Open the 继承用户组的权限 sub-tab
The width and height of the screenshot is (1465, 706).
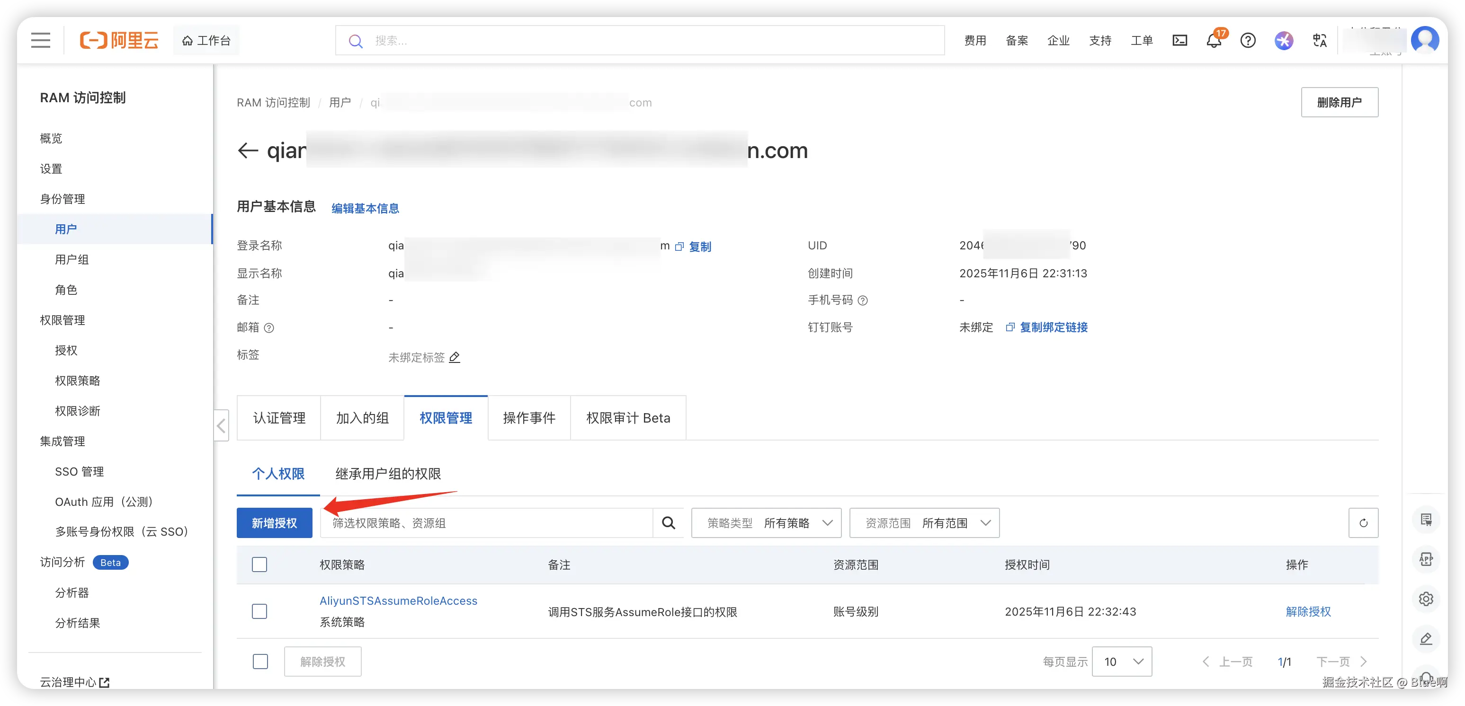click(x=388, y=474)
